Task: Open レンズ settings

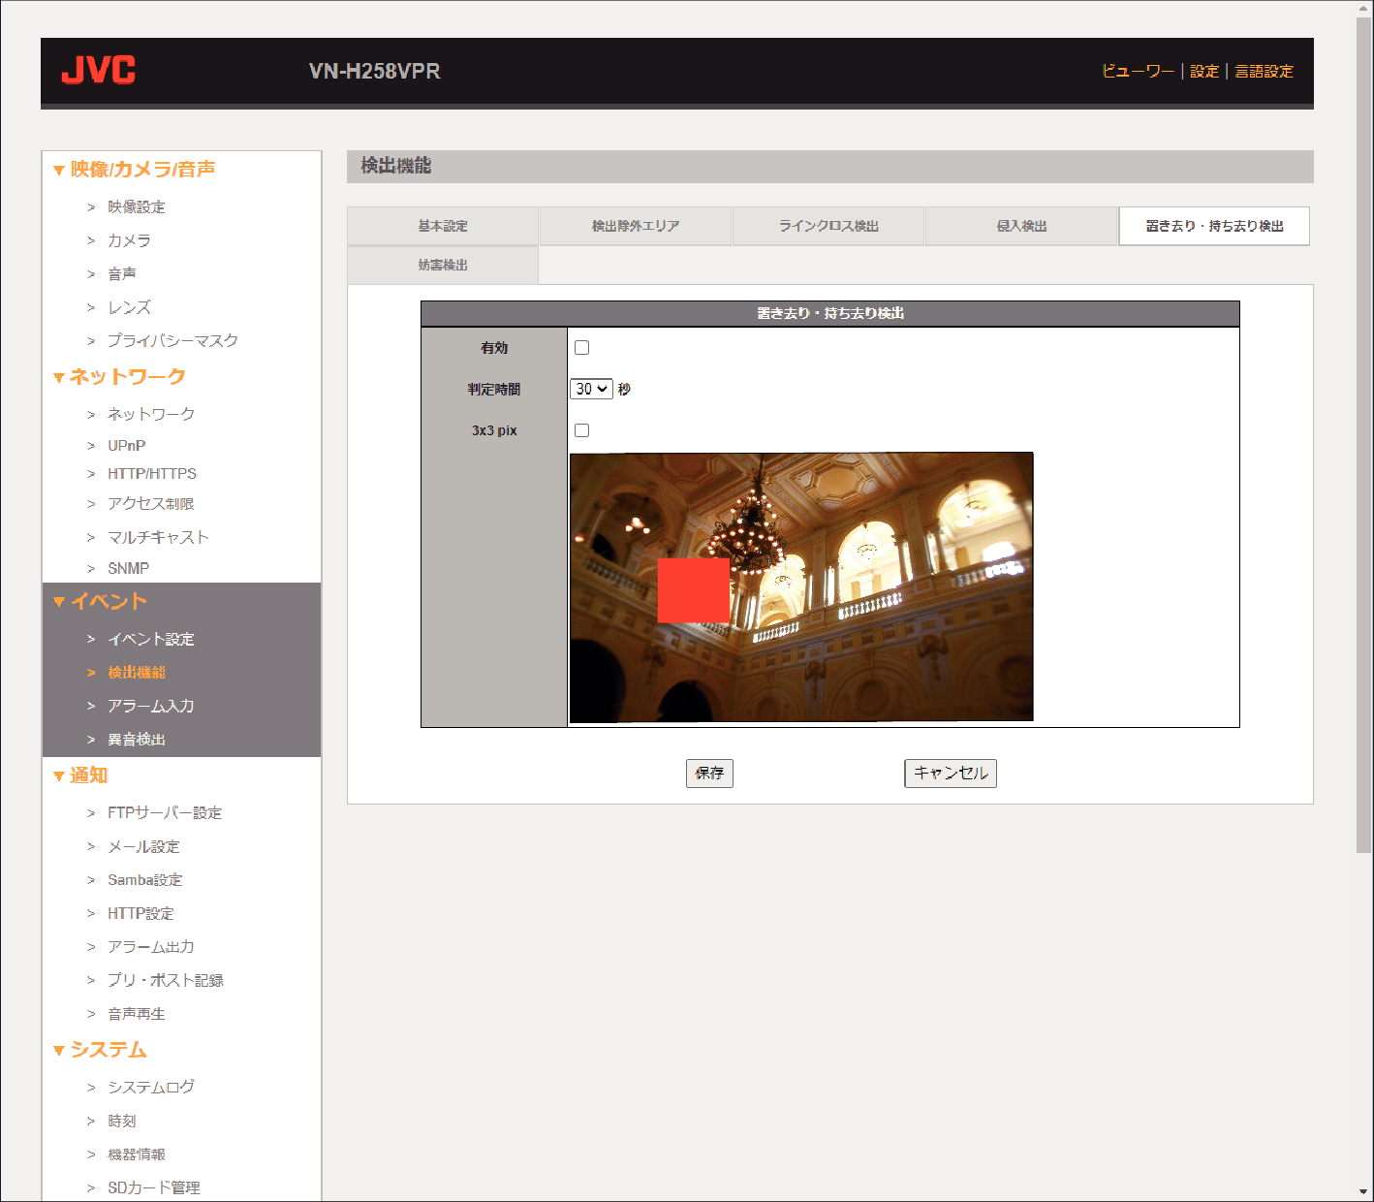Action: [129, 307]
